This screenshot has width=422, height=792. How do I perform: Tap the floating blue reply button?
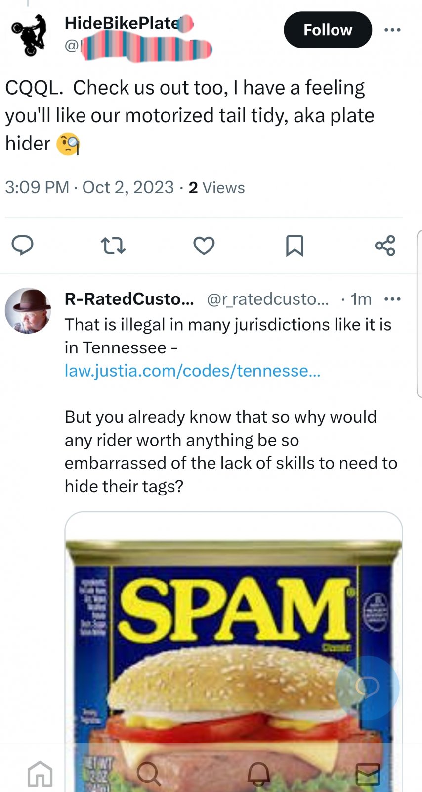tap(367, 688)
